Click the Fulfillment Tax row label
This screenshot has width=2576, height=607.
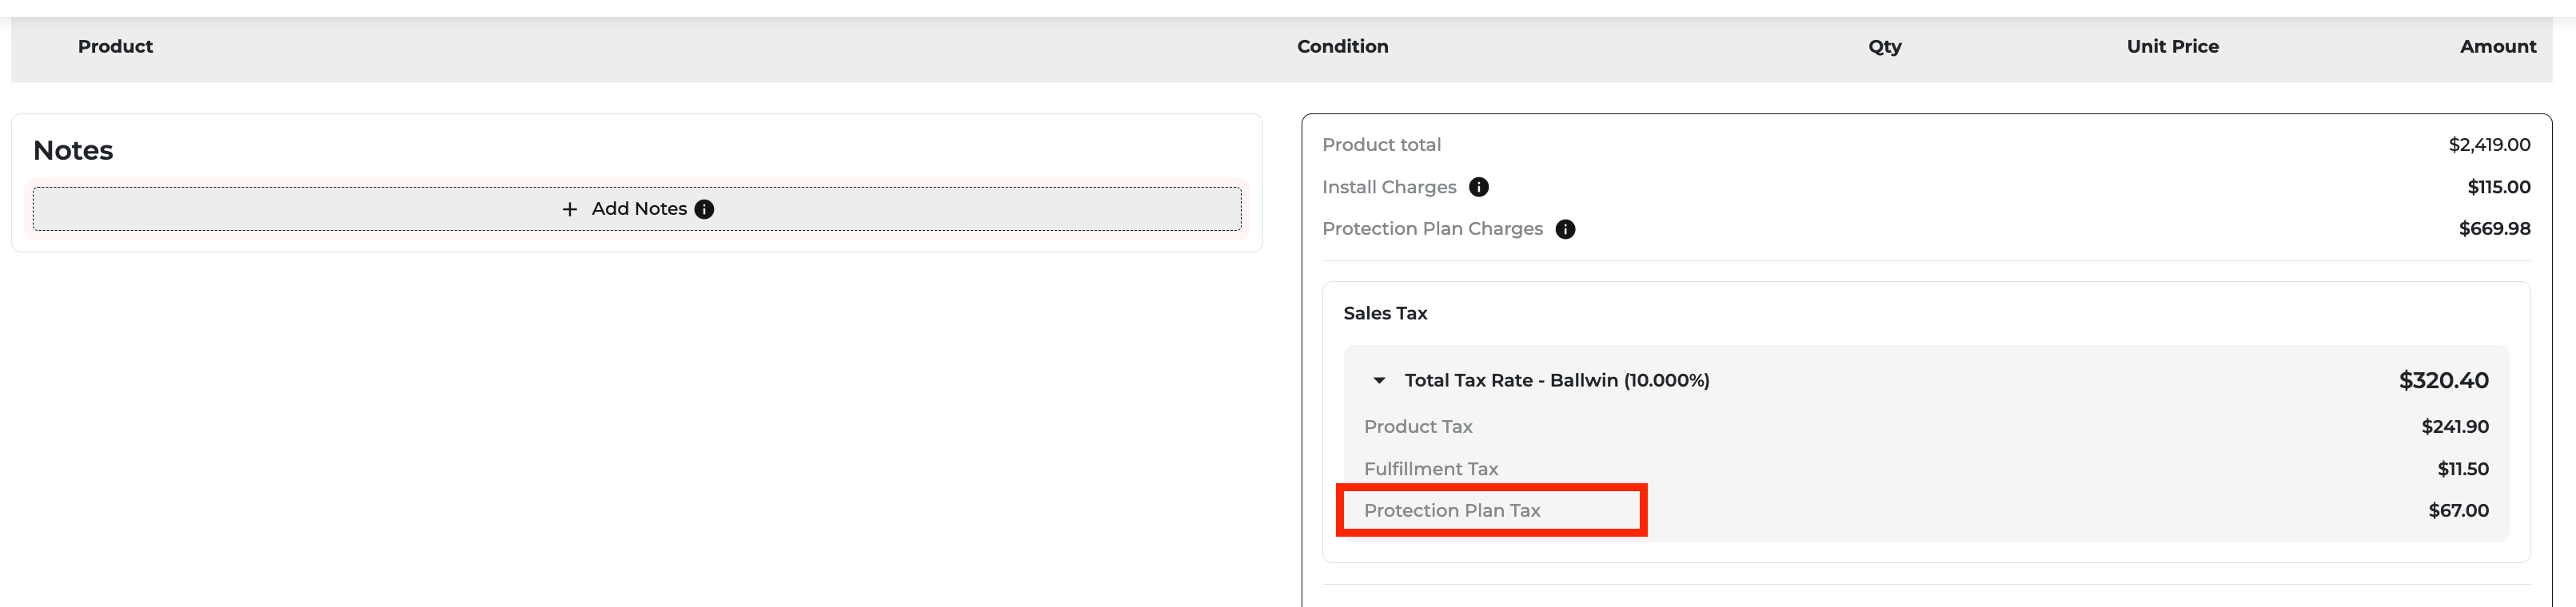pos(1431,468)
